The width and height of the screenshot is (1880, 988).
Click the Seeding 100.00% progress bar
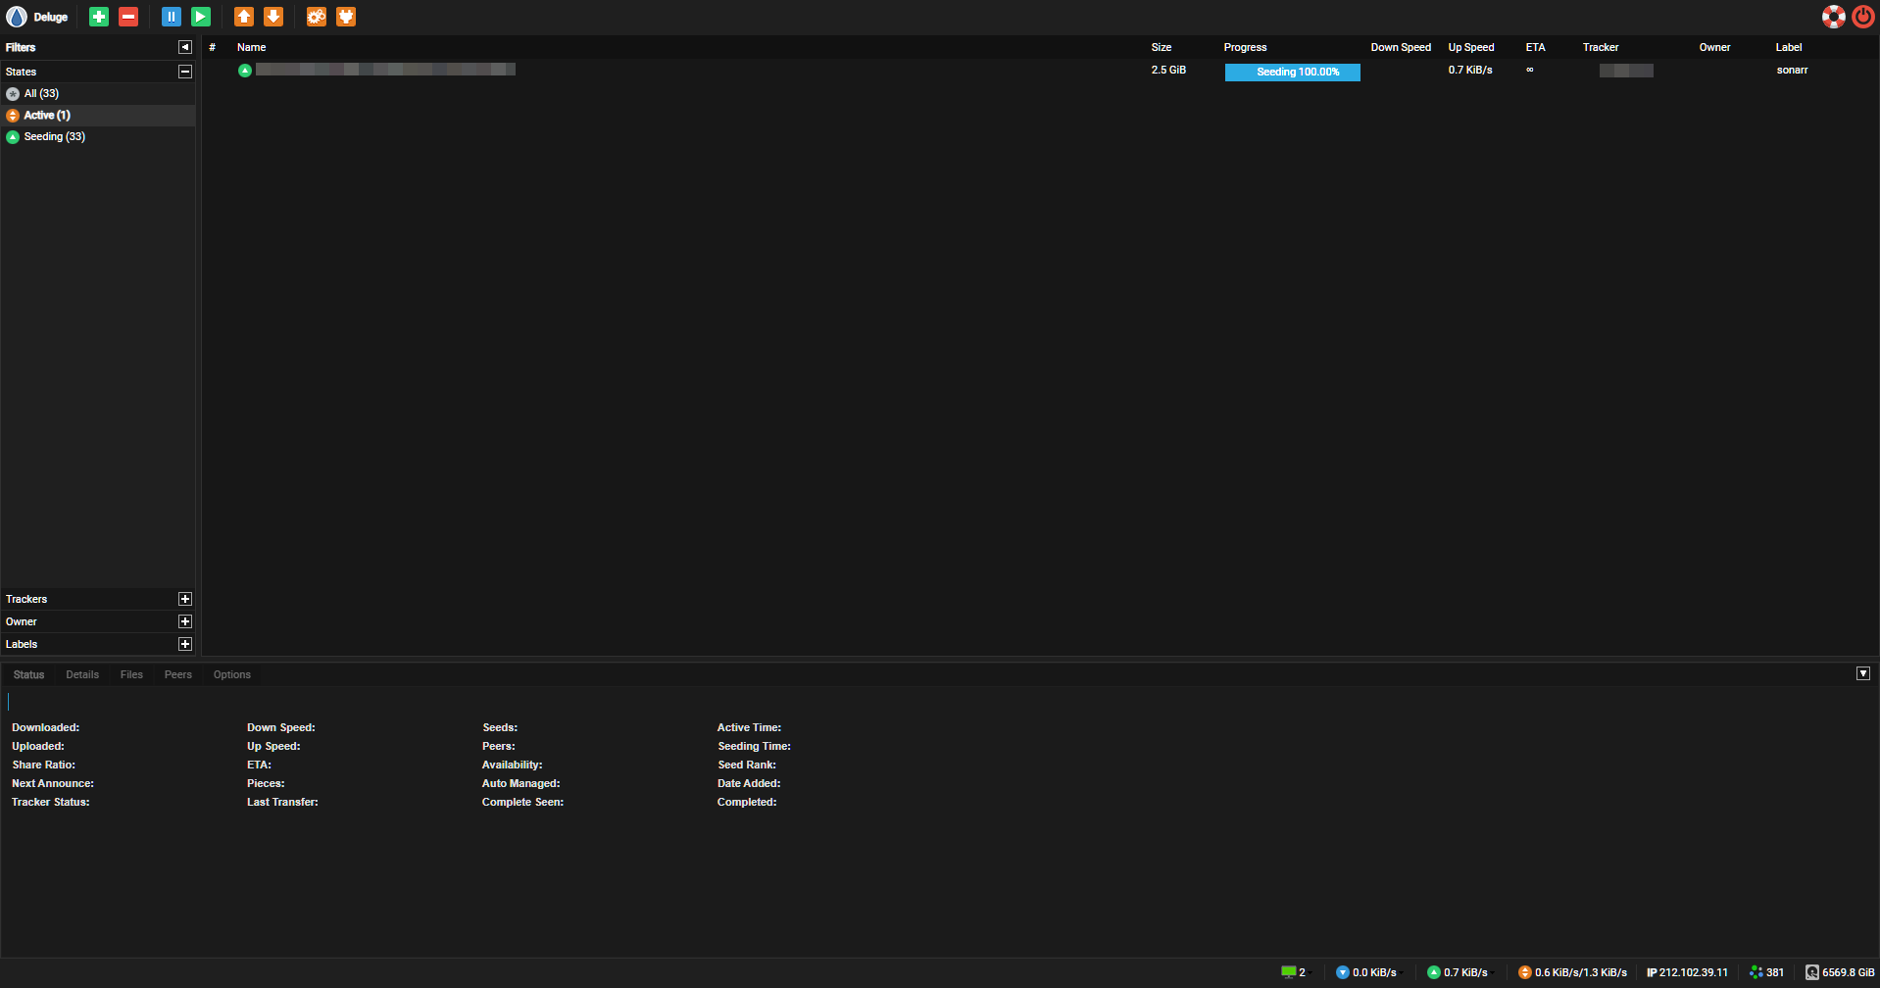(1292, 72)
